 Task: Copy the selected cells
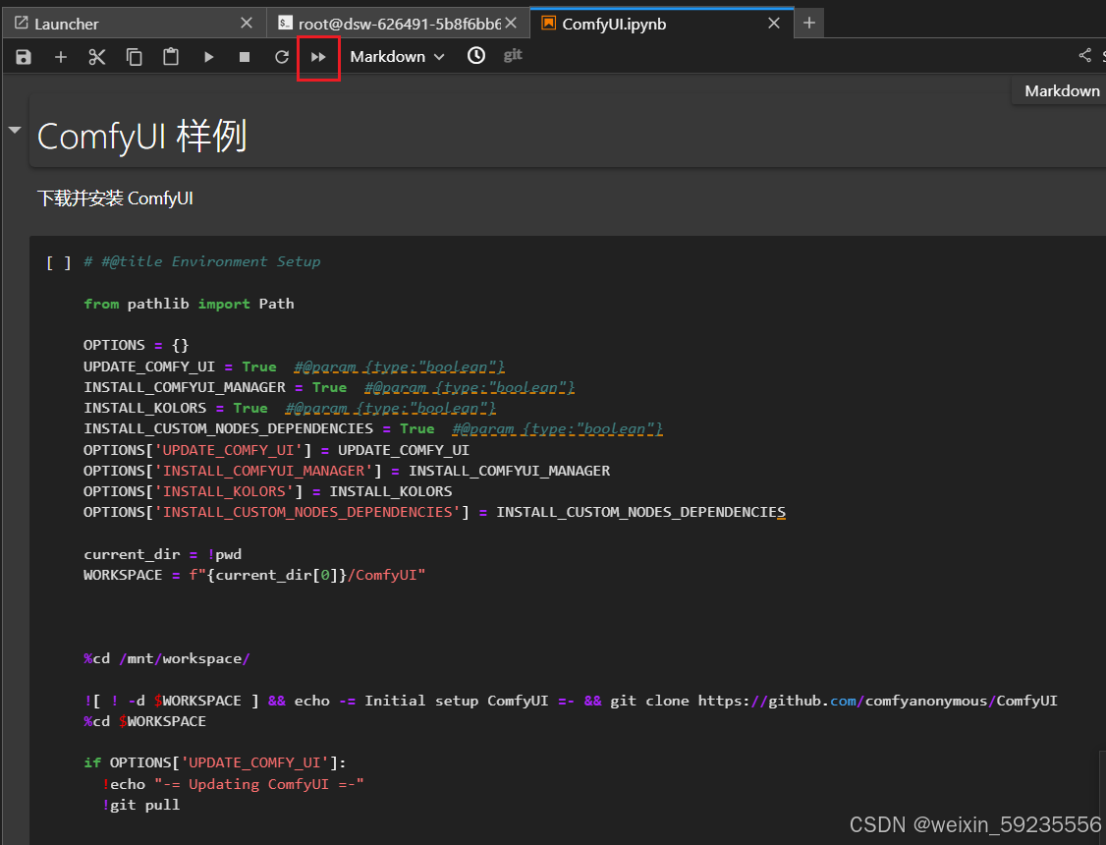134,57
